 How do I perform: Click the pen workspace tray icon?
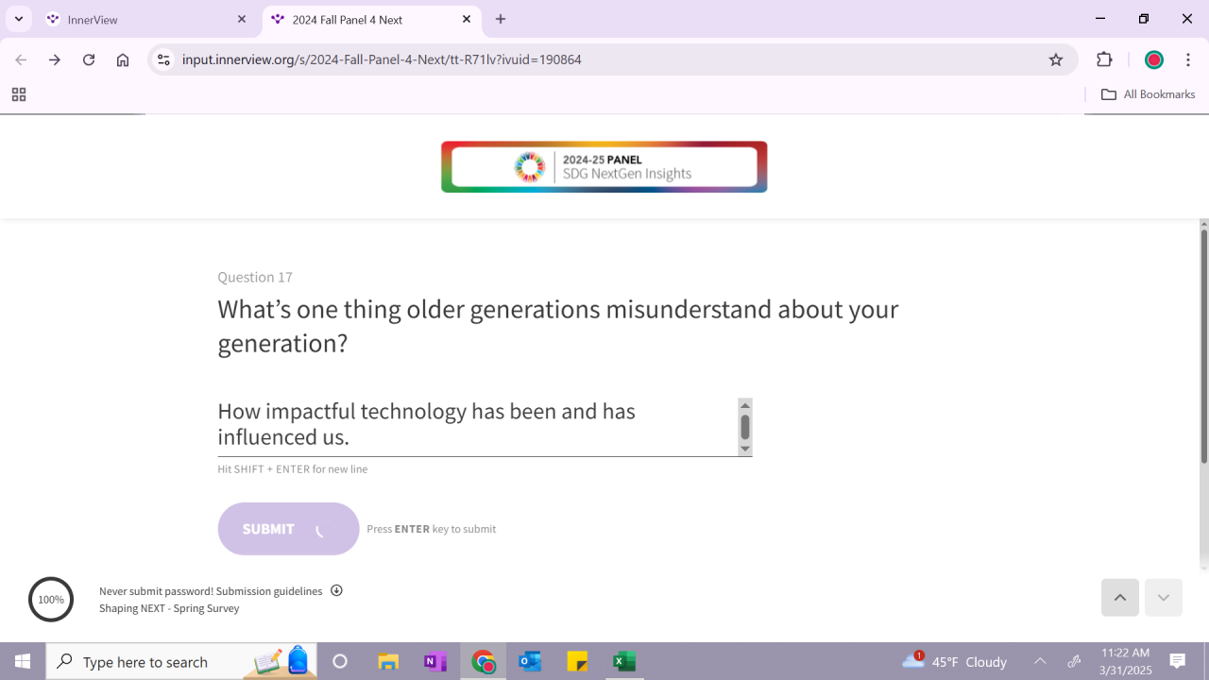click(1074, 661)
